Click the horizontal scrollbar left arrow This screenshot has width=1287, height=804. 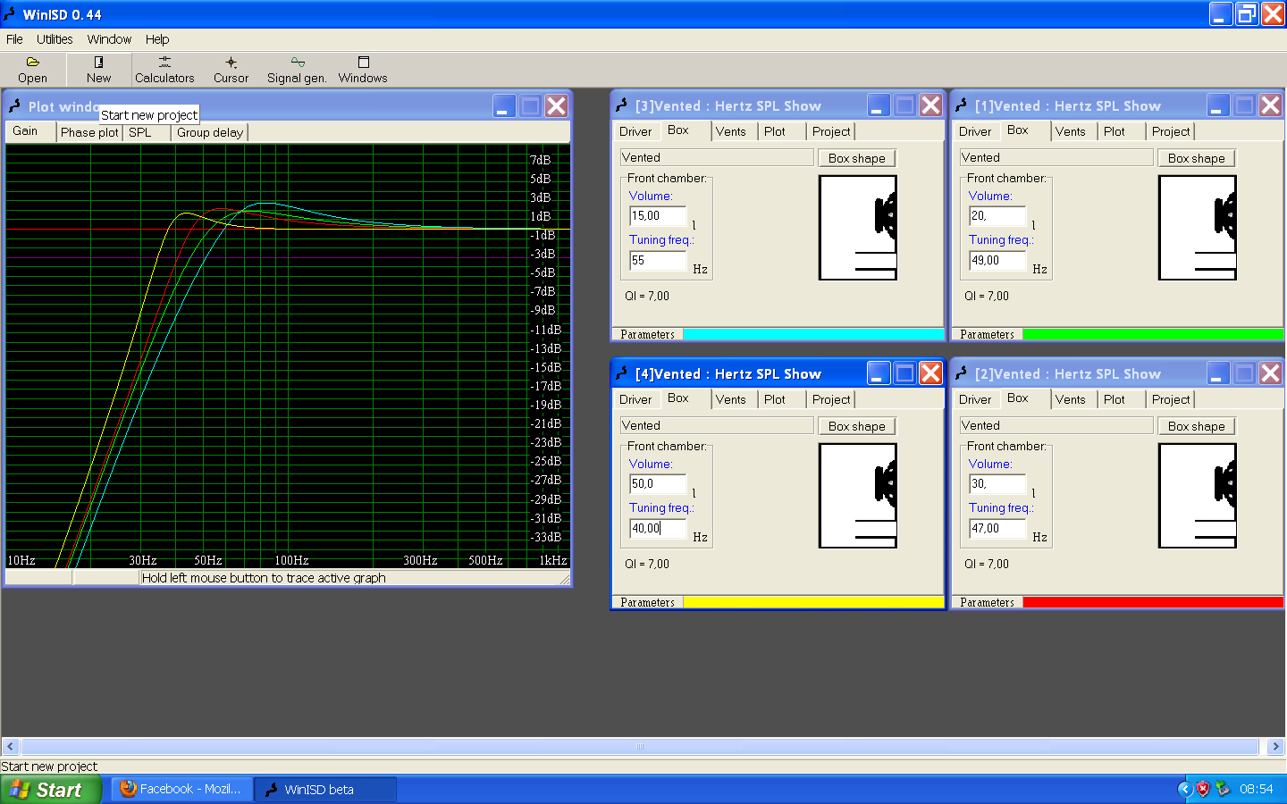[10, 746]
